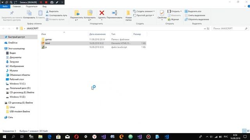Select the Cut command
Screen dimensions: 250x140
pos(52,11)
